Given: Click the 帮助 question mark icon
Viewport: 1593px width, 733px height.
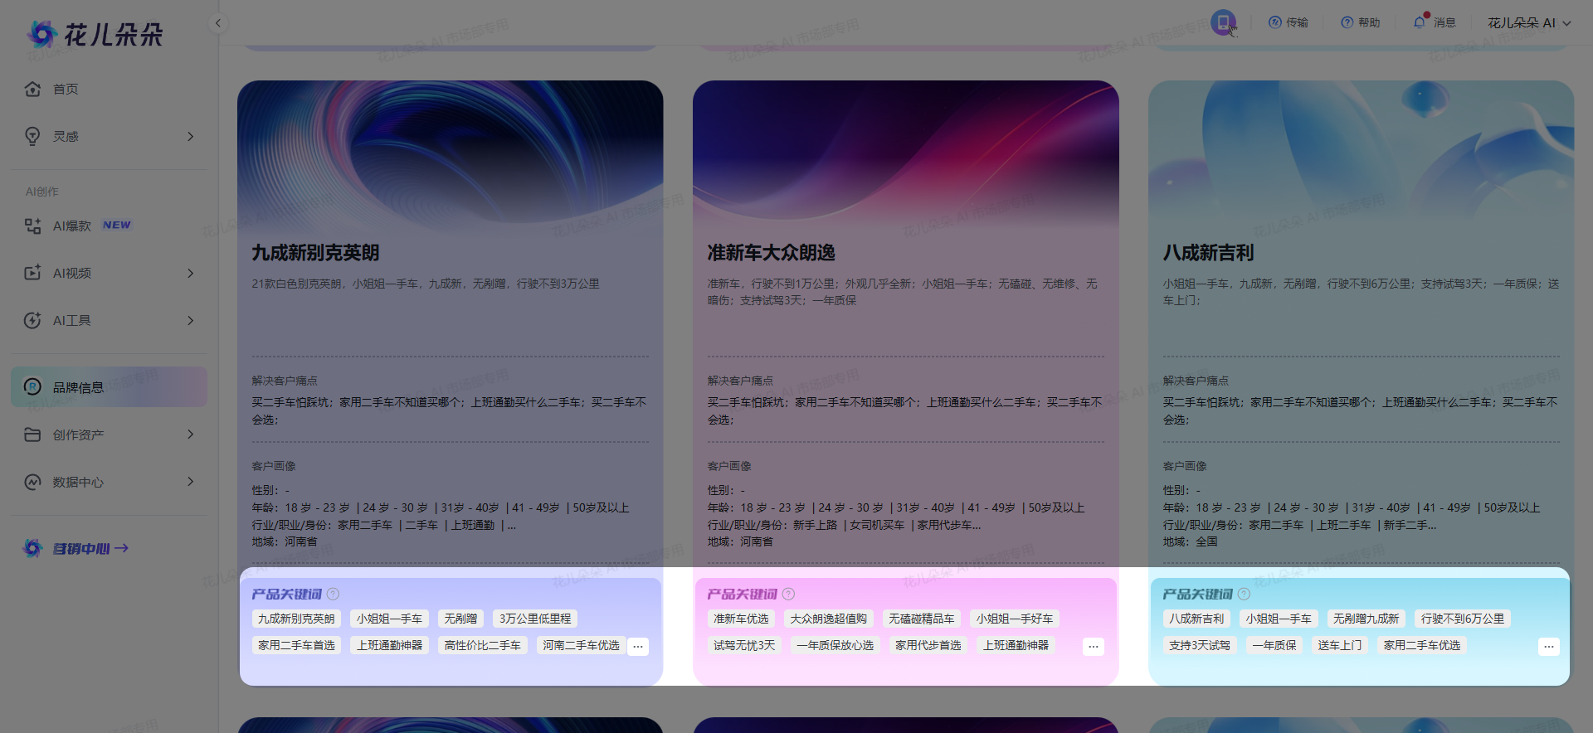Looking at the screenshot, I should click(x=1347, y=22).
